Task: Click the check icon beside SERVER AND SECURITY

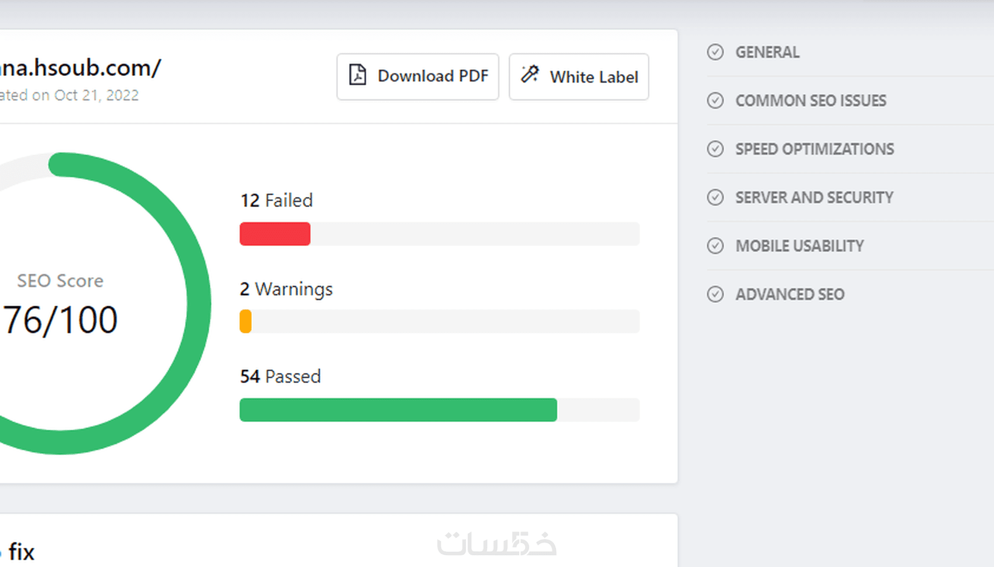Action: (715, 198)
